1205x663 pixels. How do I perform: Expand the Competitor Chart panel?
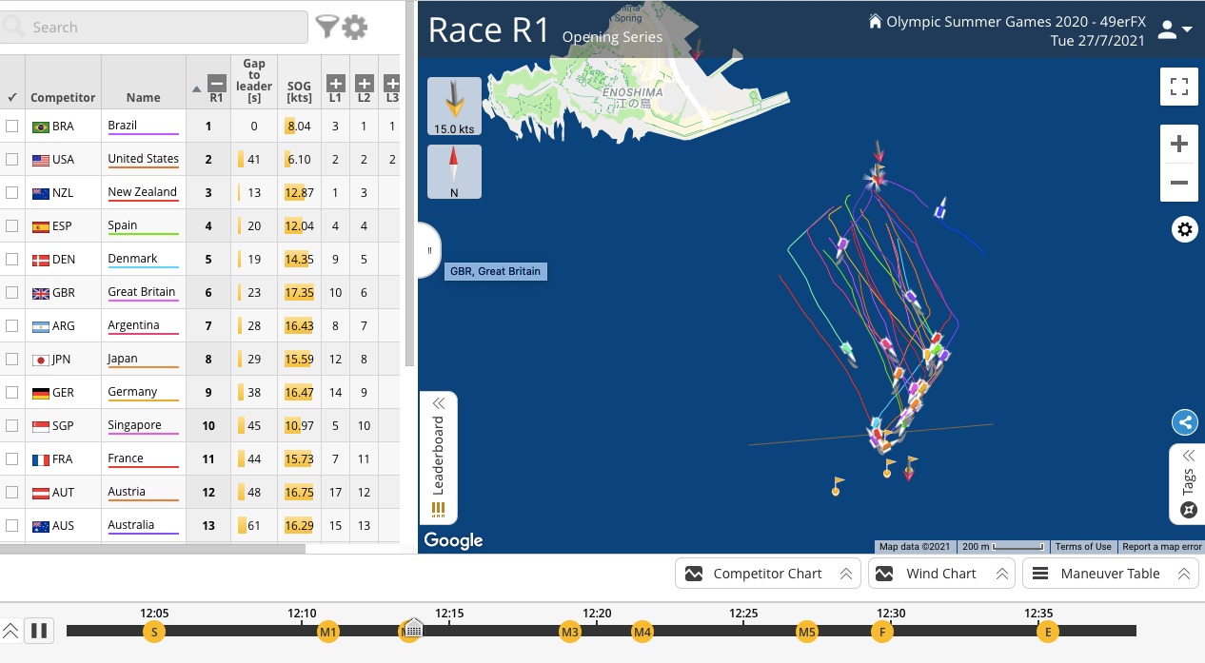tap(767, 574)
